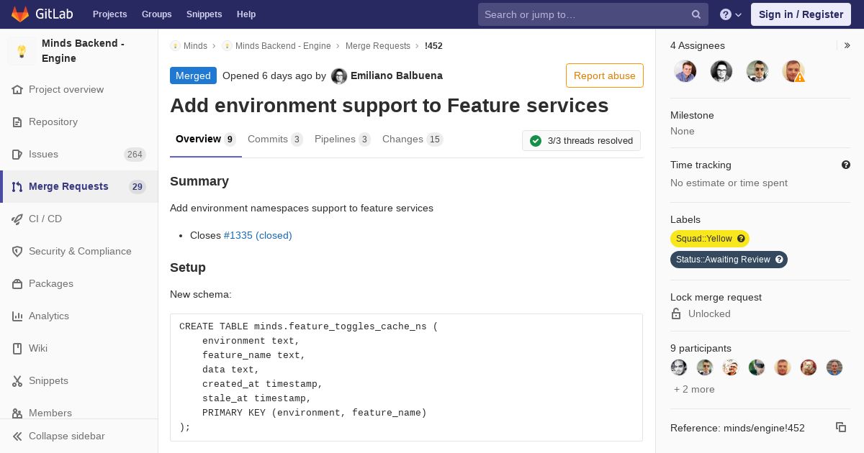The width and height of the screenshot is (864, 453).
Task: Click the Report abuse button
Action: [604, 75]
